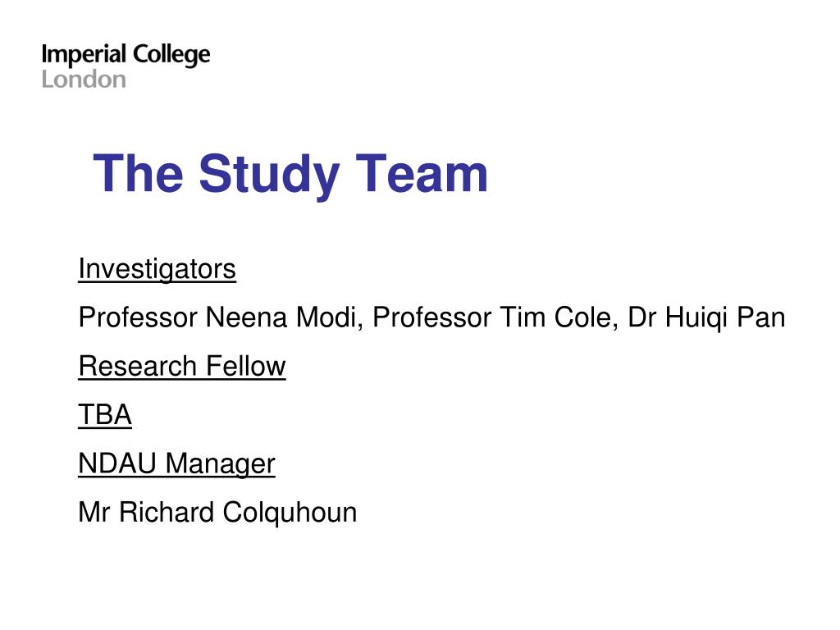Click the surname Modi in investigators line

tap(326, 317)
